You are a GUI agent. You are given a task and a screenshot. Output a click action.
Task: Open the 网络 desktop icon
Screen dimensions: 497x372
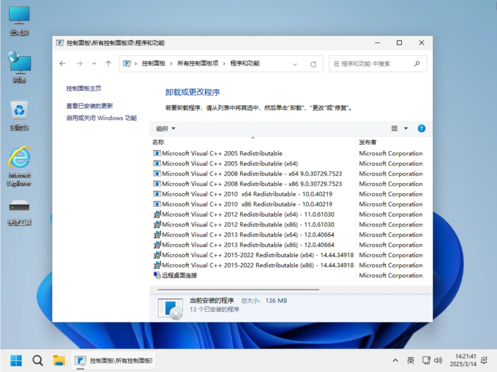click(19, 67)
